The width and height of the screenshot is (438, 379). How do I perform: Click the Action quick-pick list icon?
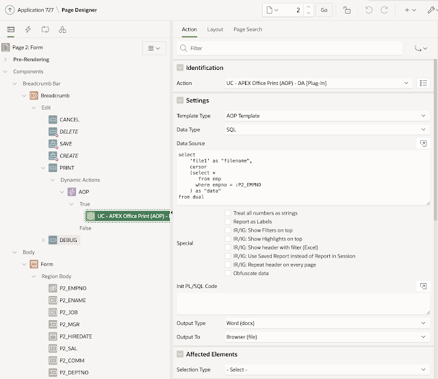tap(423, 83)
